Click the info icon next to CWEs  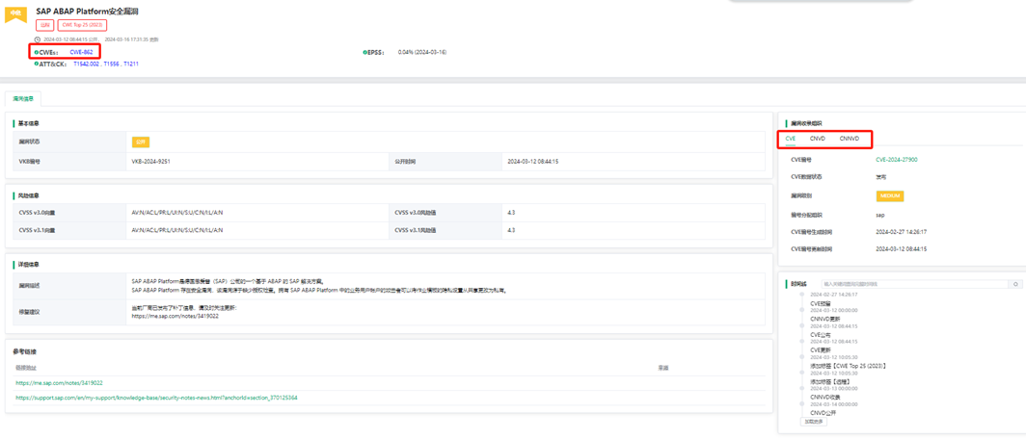pos(36,52)
